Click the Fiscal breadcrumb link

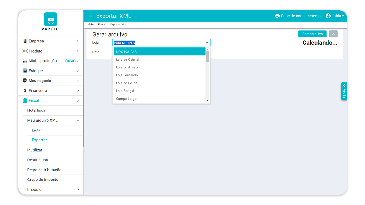point(102,25)
